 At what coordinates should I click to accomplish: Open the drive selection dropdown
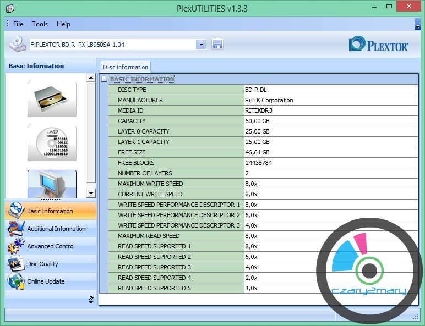tap(201, 45)
